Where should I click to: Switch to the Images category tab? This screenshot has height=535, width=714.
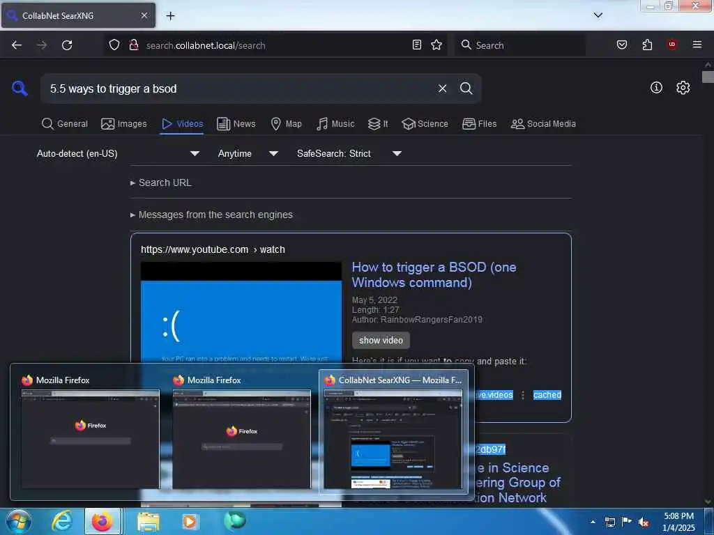pos(124,124)
